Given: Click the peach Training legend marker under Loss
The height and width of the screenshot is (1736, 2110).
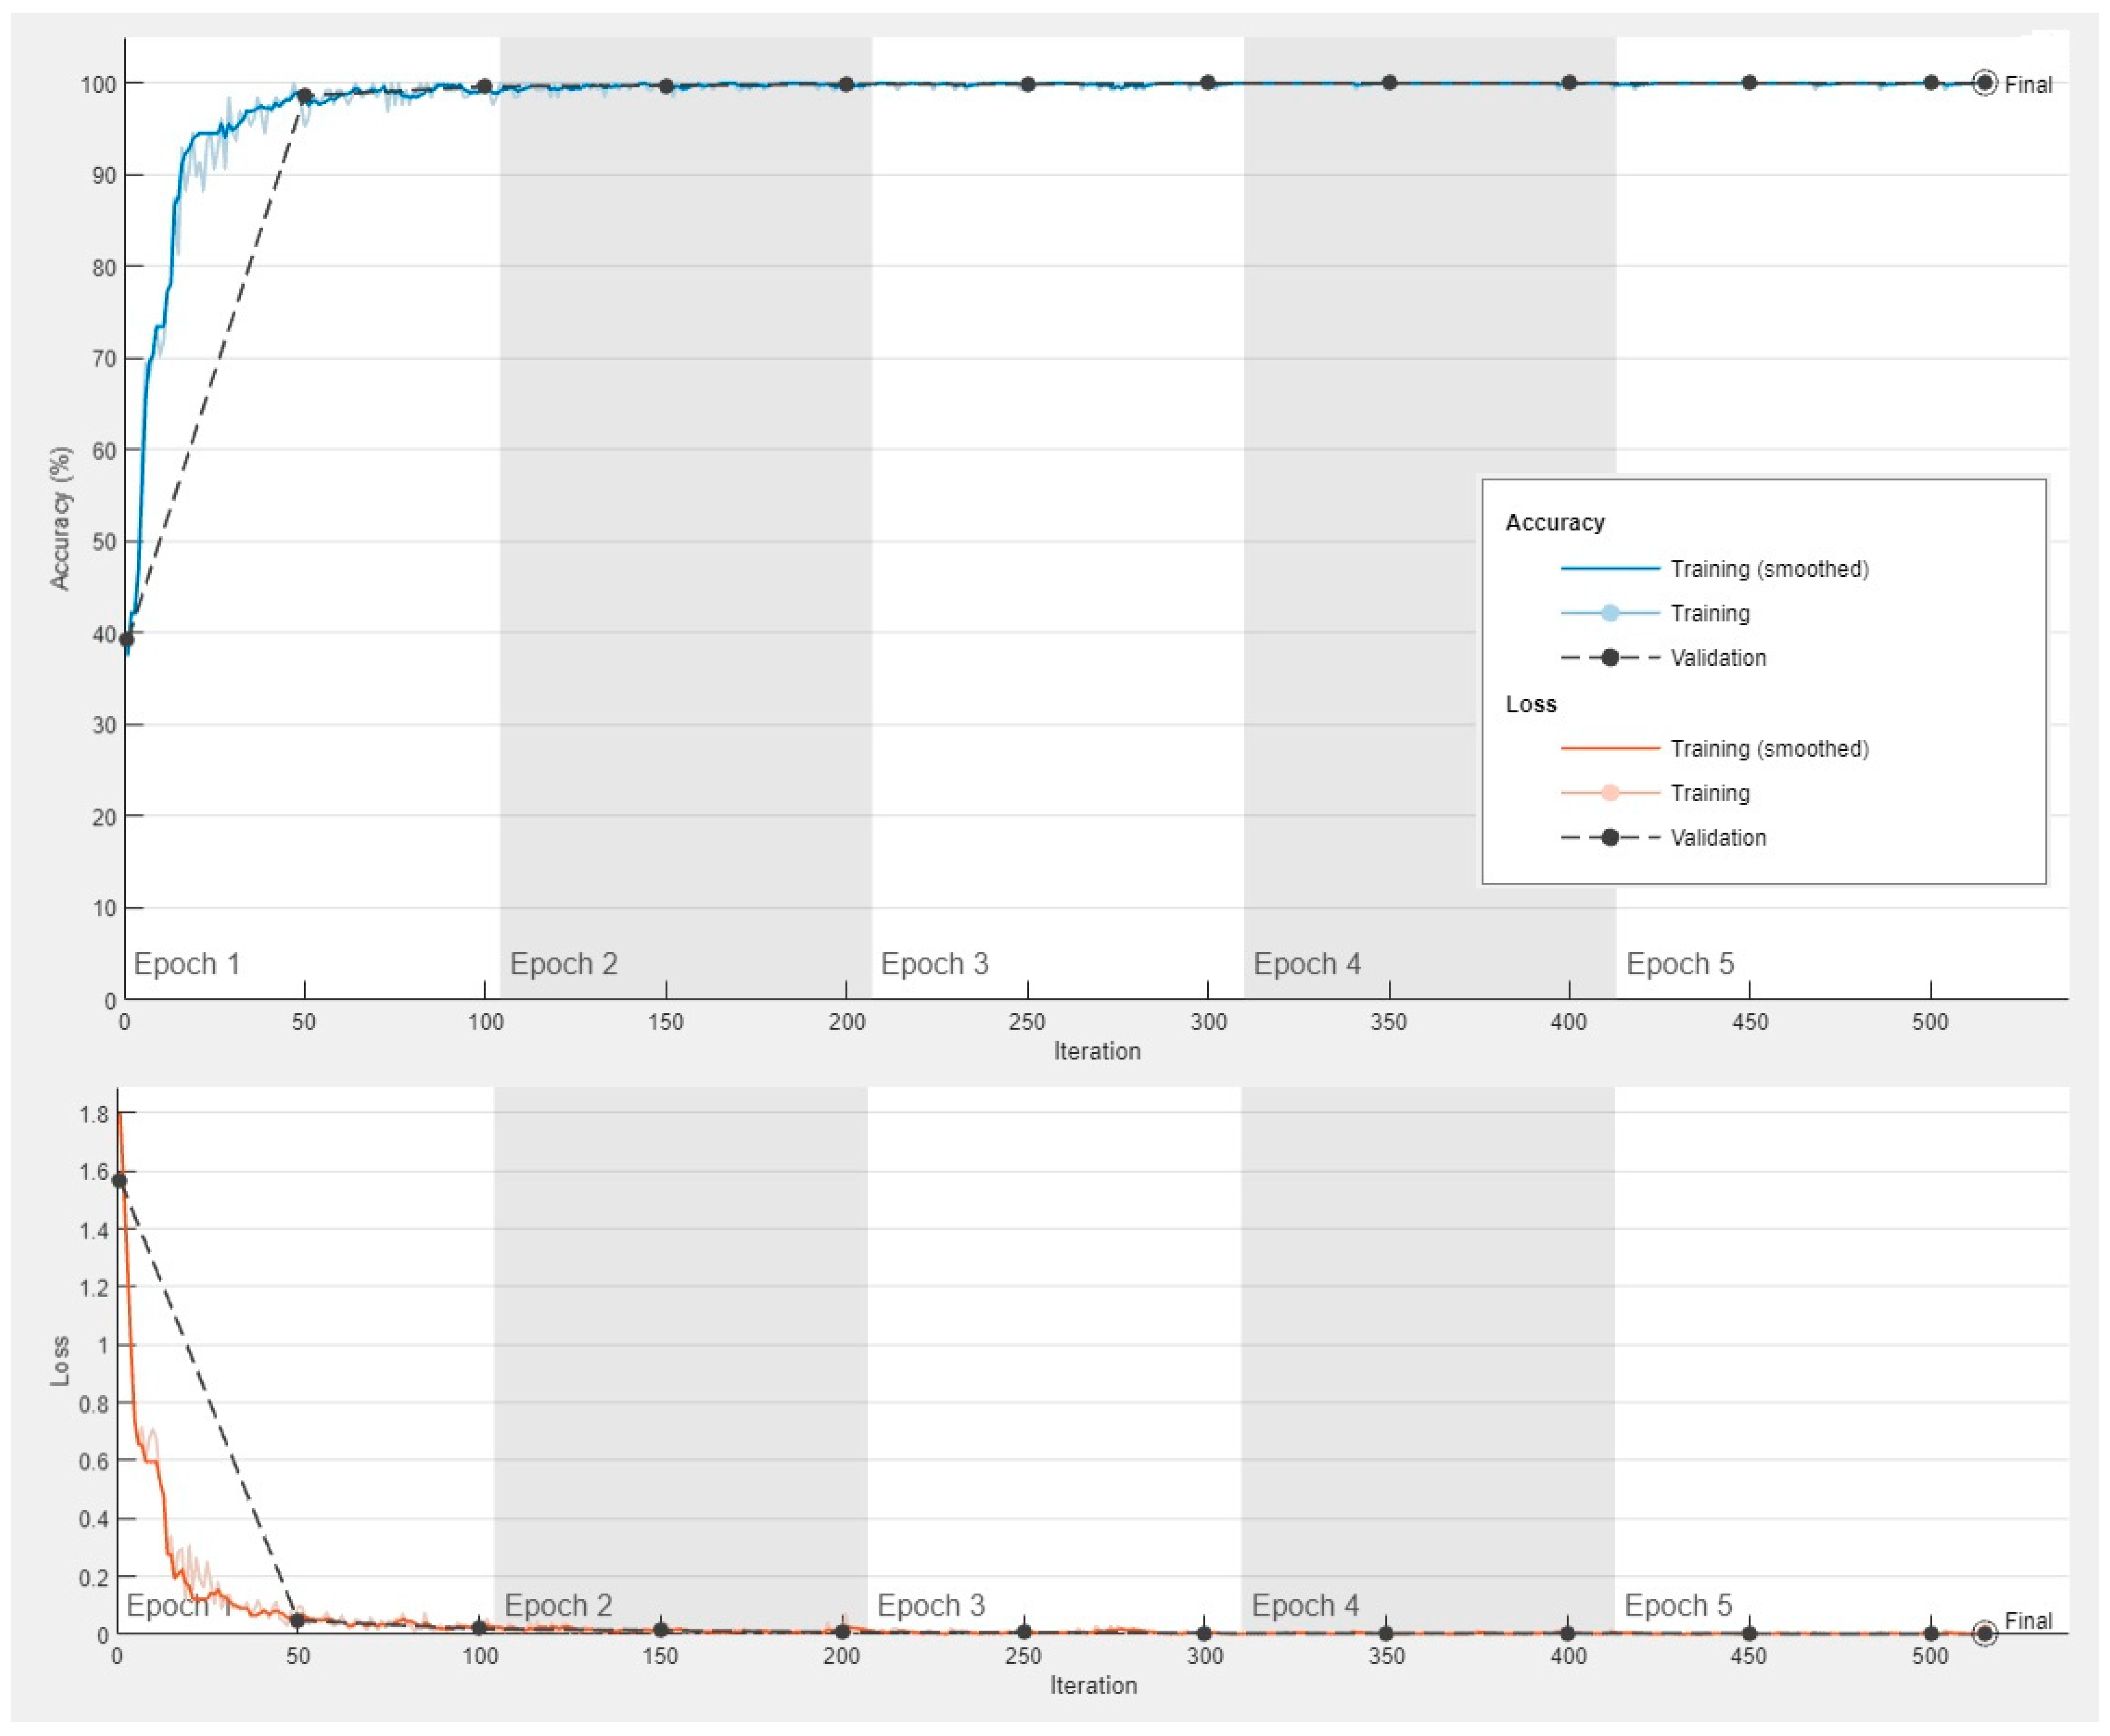Looking at the screenshot, I should click(1609, 793).
